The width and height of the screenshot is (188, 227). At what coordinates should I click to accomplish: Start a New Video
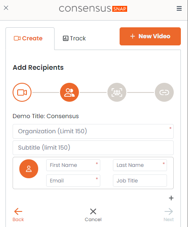[150, 36]
